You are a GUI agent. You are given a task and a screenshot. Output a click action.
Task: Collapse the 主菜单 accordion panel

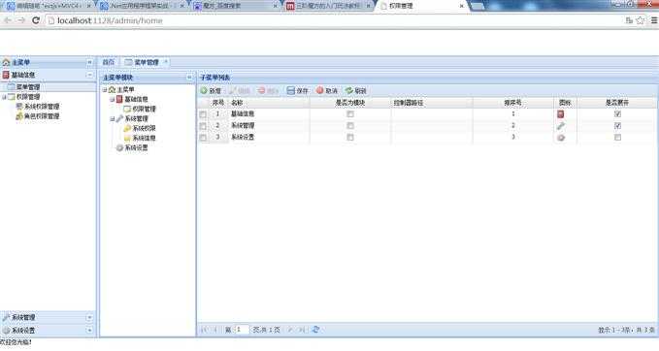[89, 63]
